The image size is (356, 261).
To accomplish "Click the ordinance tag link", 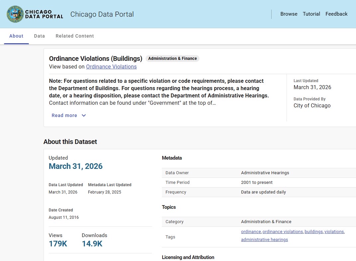I will 251,231.
